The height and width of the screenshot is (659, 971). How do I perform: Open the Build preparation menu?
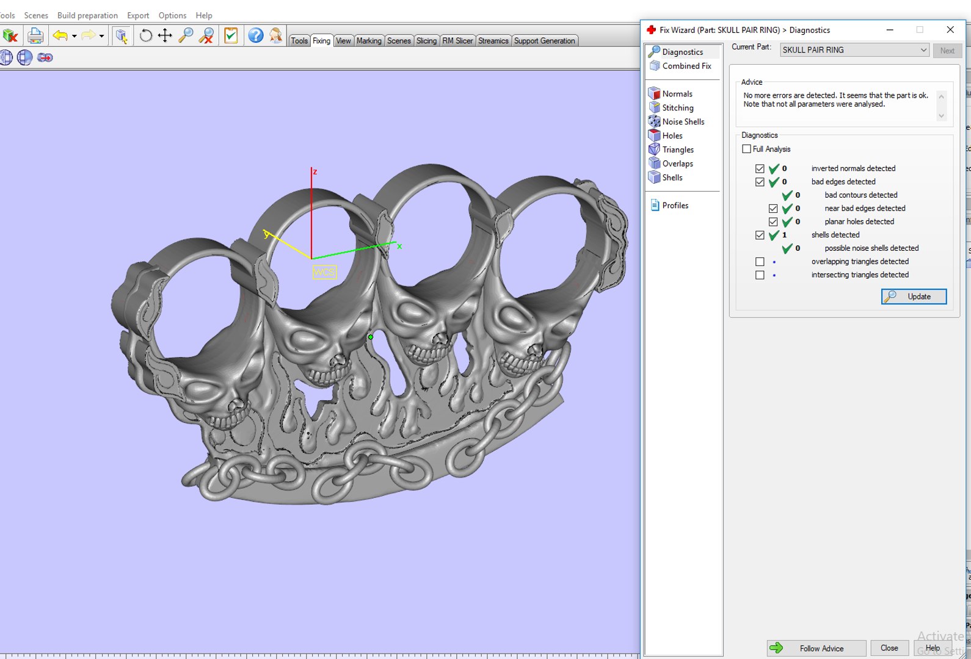(x=87, y=15)
